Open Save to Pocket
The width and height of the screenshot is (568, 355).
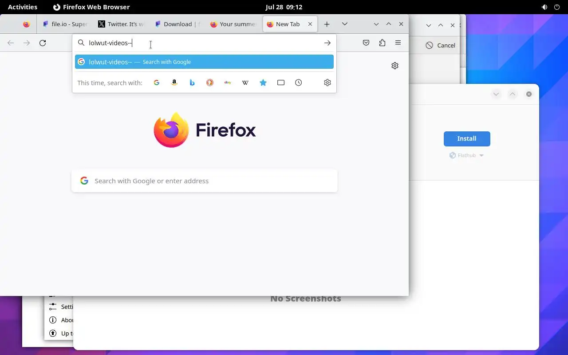coord(366,43)
